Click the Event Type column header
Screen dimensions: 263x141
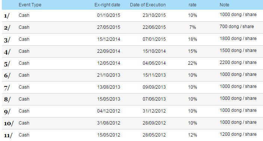[30, 5]
